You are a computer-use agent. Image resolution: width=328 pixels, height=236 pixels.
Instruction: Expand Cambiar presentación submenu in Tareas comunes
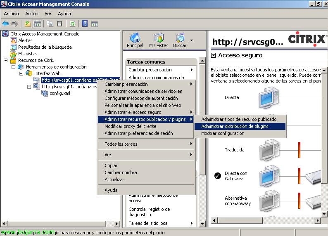tap(192, 70)
